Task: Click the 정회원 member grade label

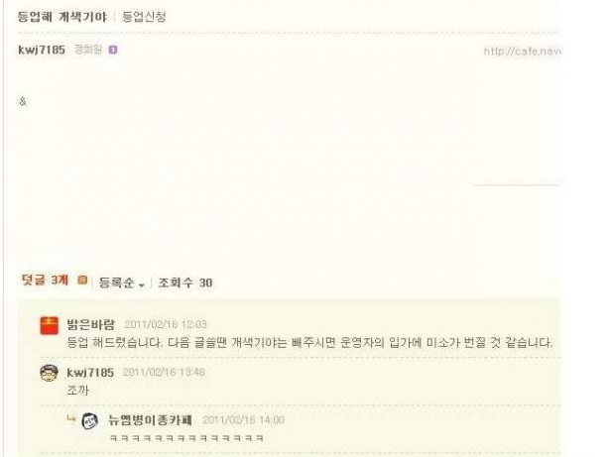Action: [87, 50]
